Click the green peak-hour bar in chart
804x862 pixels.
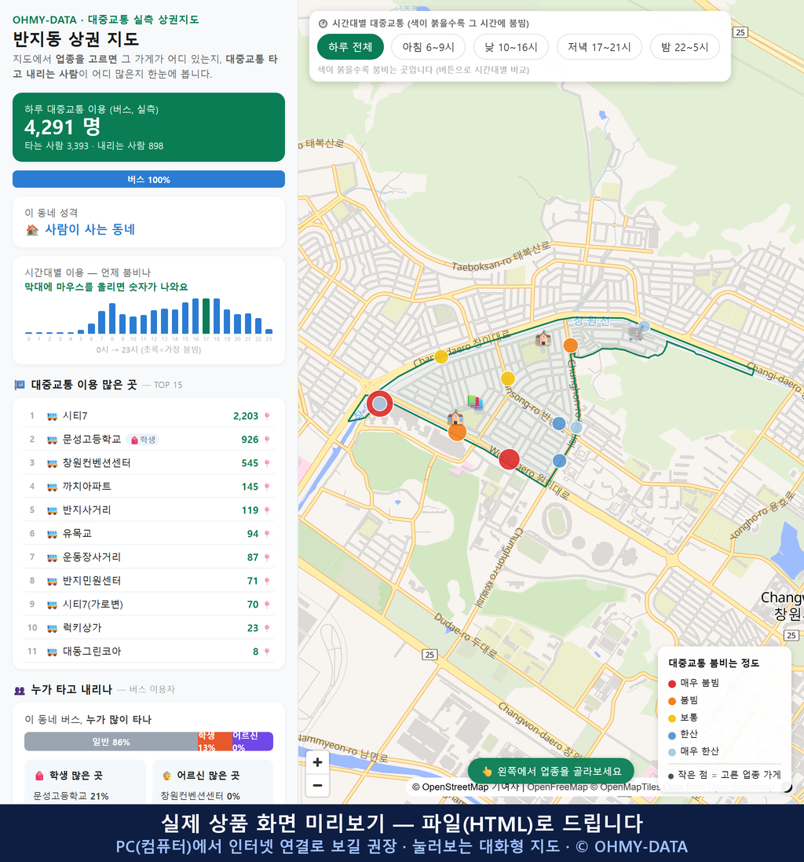pos(206,316)
